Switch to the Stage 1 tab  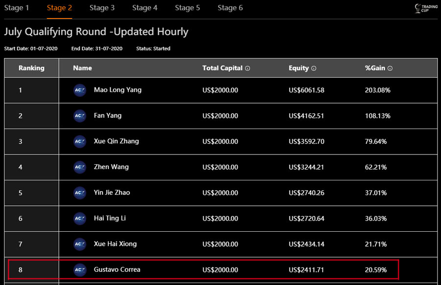click(17, 8)
